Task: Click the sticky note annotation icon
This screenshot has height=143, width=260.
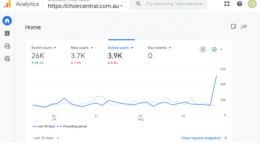Action: tap(233, 26)
